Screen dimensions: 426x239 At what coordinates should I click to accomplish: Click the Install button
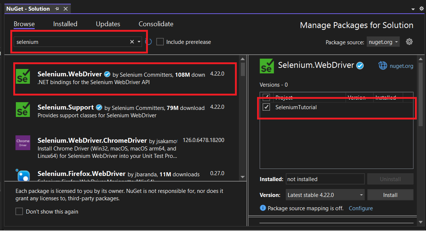(390, 194)
